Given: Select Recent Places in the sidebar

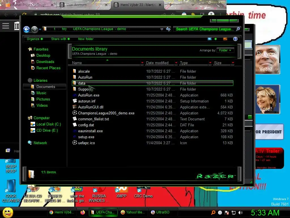Looking at the screenshot, I should coord(48,68).
